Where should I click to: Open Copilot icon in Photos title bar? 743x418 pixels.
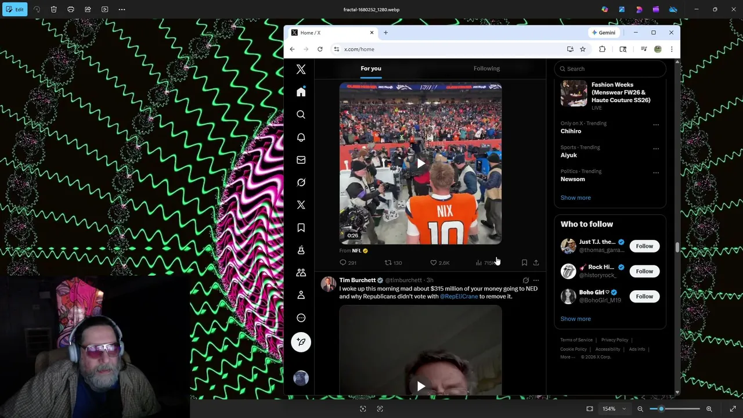click(605, 9)
